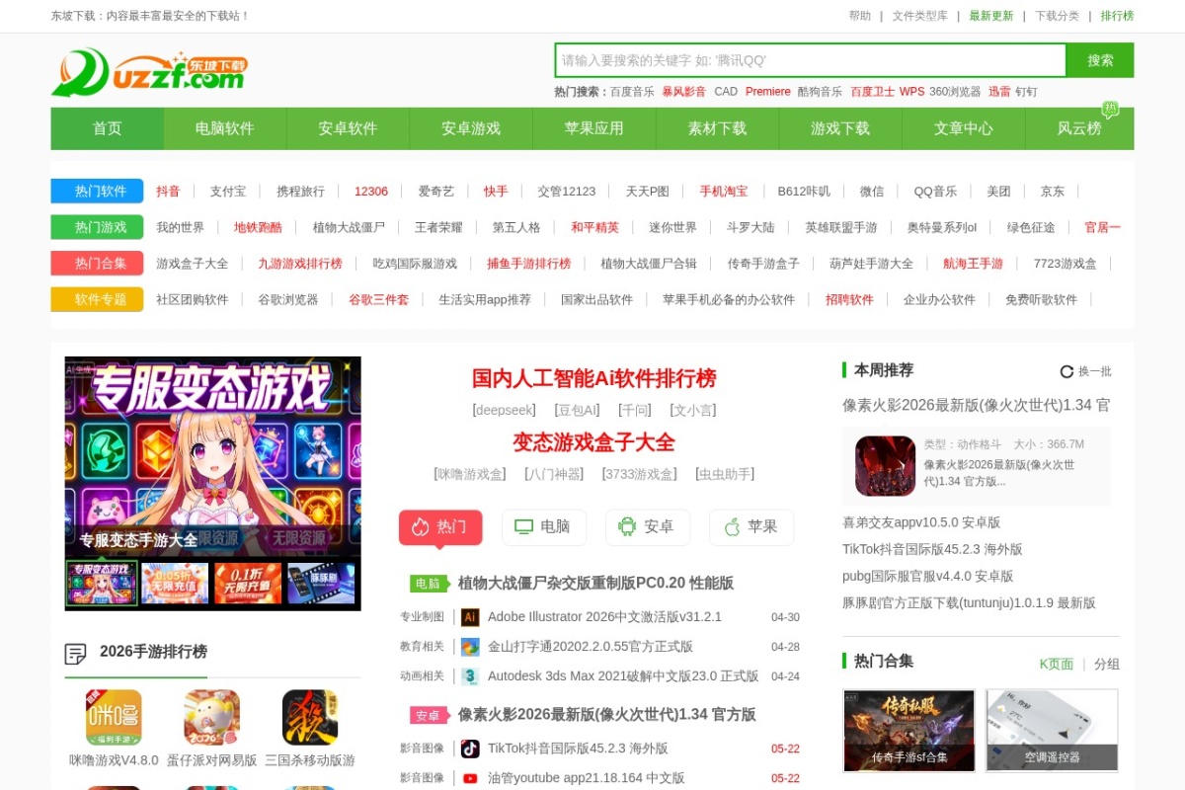Open 苹果应用 in the navigation bar
This screenshot has height=790, width=1185.
594,128
